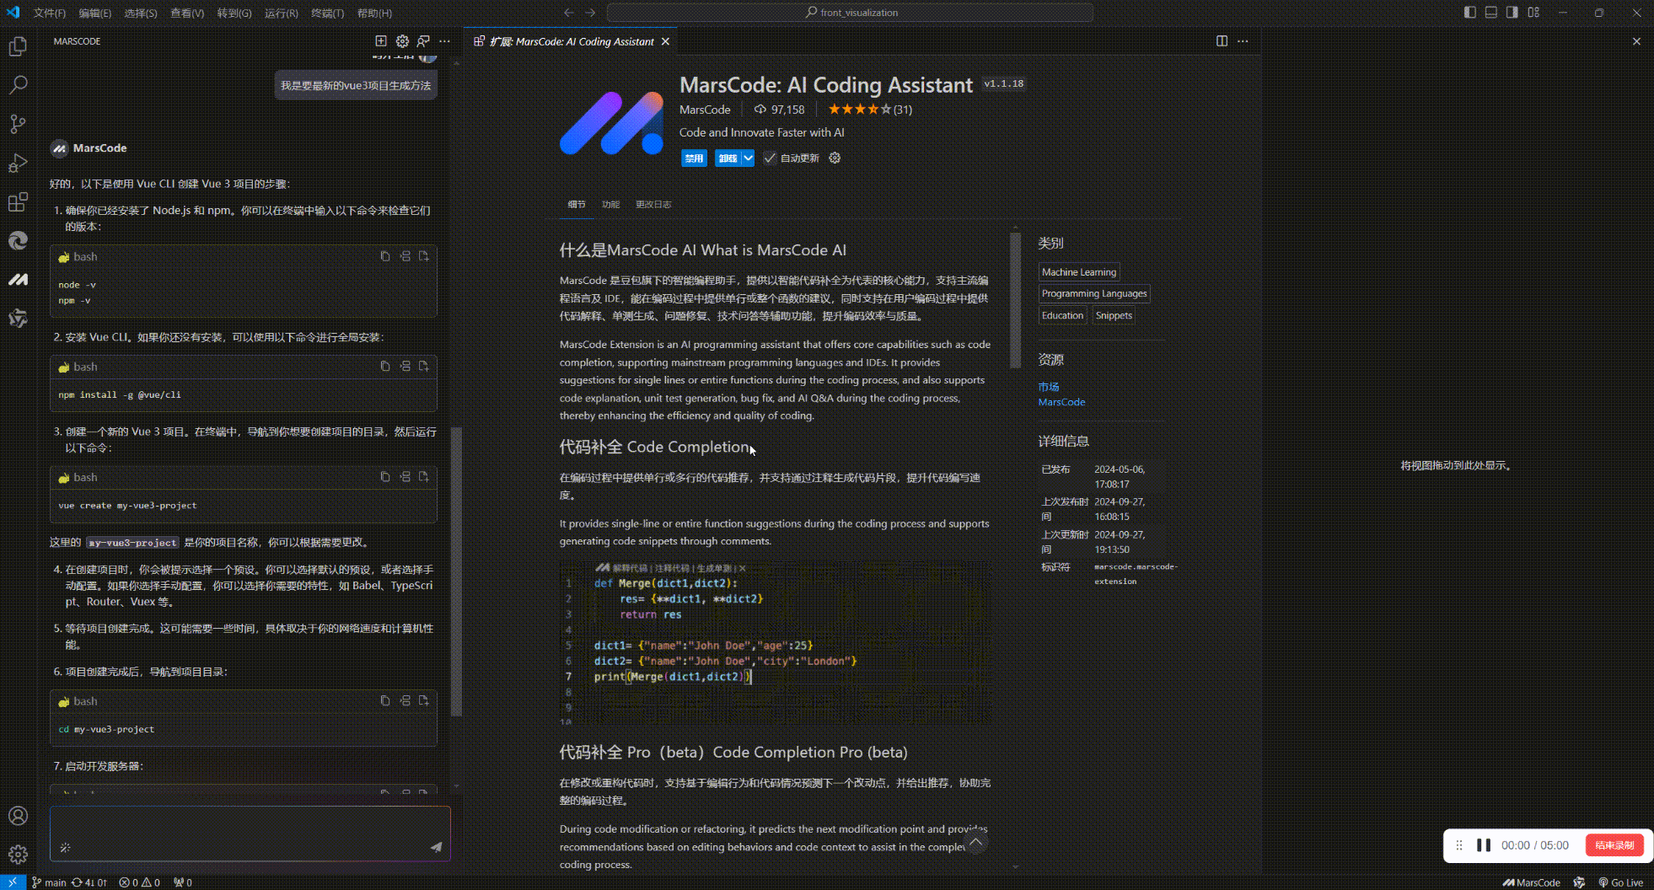Copy the 'node -v' bash code block
The height and width of the screenshot is (890, 1654).
click(385, 256)
